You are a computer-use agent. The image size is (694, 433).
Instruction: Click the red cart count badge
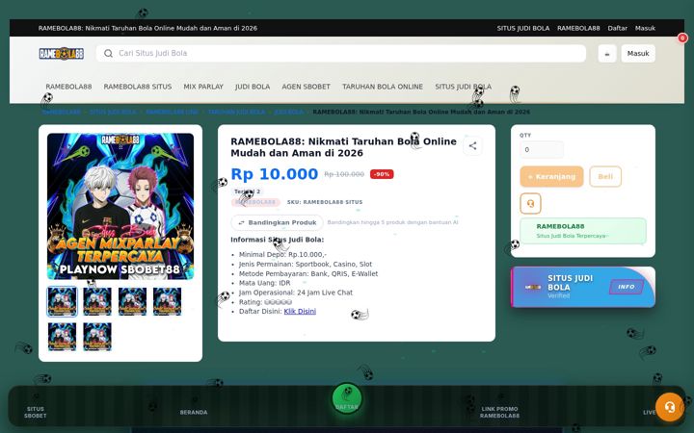[682, 38]
